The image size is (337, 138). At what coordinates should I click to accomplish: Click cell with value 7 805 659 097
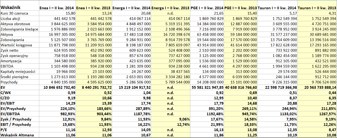click(x=171, y=45)
